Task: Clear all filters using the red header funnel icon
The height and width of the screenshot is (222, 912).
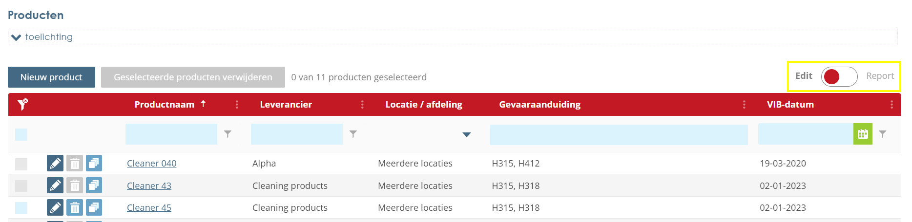Action: [22, 104]
